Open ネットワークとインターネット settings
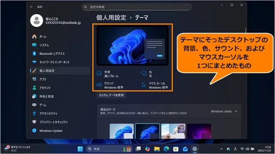275x154 pixels. (60, 62)
